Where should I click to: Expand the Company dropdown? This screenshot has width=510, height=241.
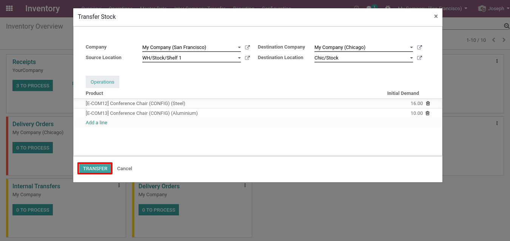pos(239,48)
